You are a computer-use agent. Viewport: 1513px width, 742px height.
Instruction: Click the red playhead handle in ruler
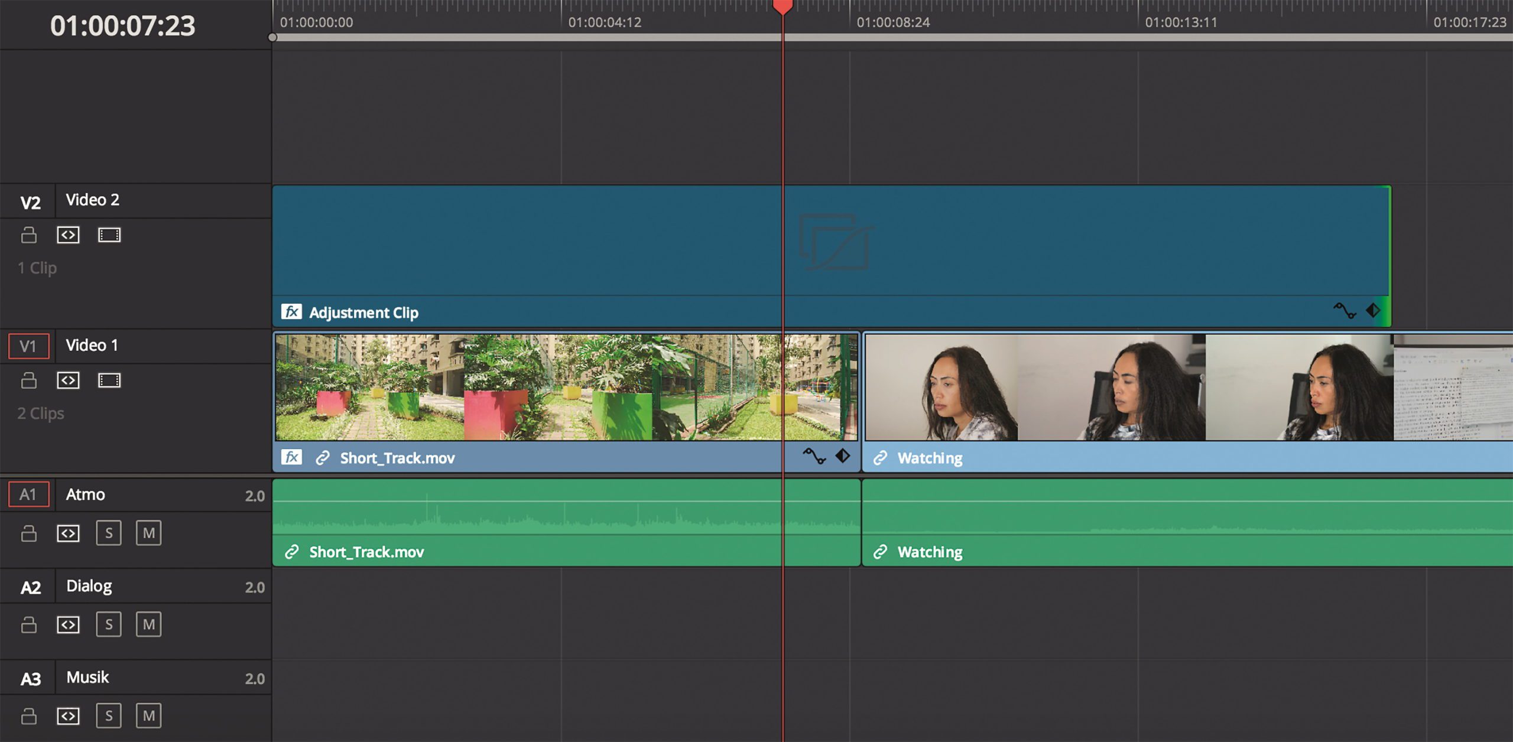(783, 7)
